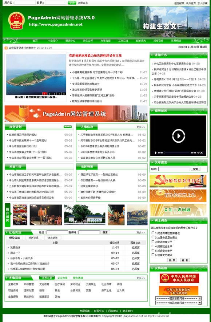Click the national emblem logo in header
This screenshot has width=211, height=322.
tap(16, 21)
